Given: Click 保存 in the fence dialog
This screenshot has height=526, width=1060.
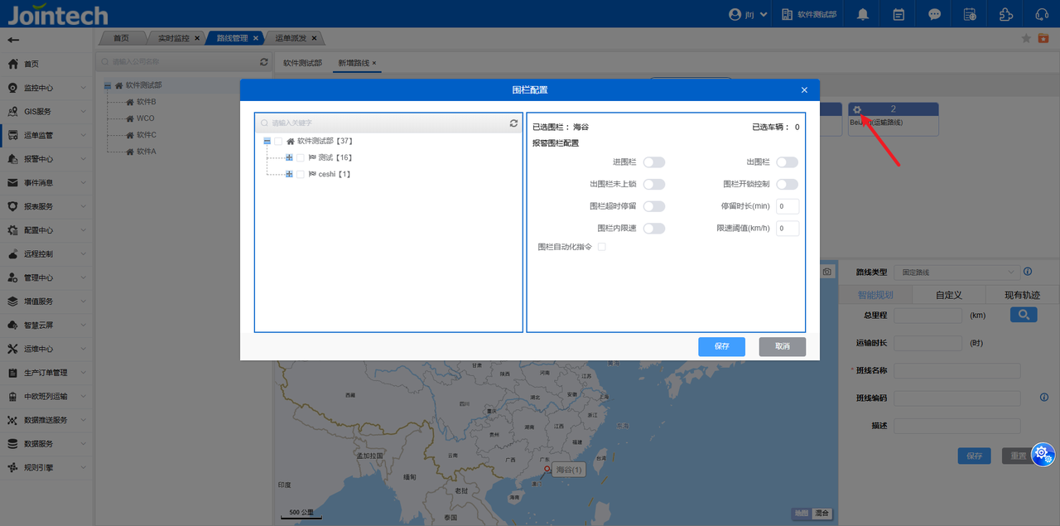Looking at the screenshot, I should click(721, 346).
